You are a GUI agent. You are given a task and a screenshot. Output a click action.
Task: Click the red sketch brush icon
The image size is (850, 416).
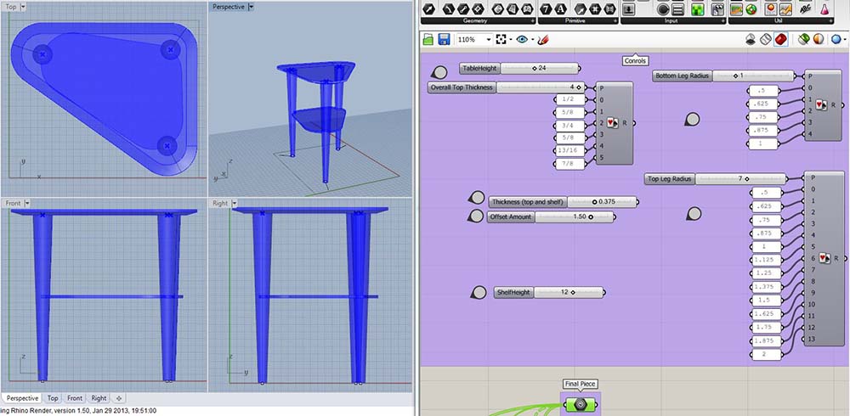[x=543, y=40]
